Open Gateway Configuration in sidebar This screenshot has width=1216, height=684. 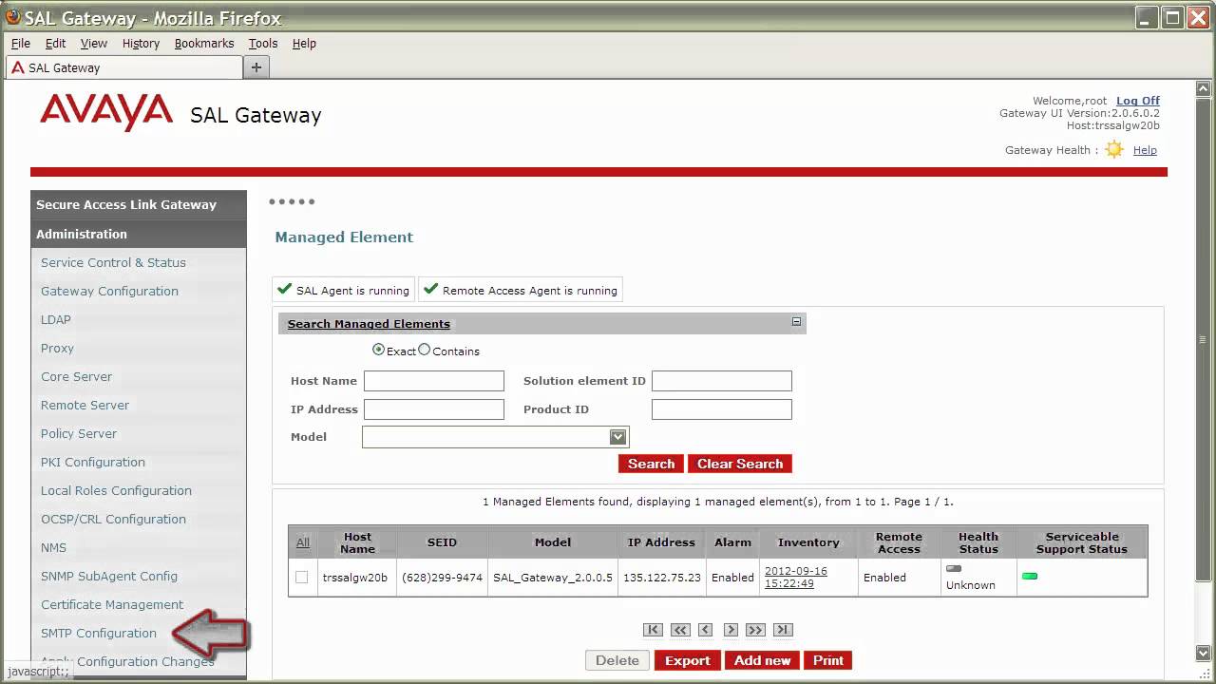tap(109, 291)
